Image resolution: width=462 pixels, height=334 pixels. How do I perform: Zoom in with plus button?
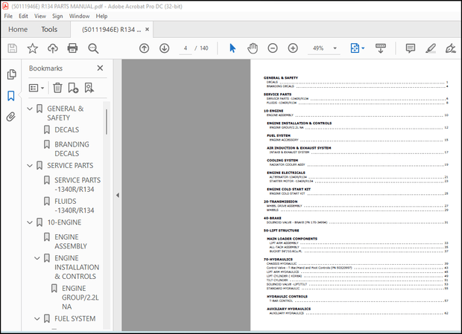pyautogui.click(x=293, y=48)
